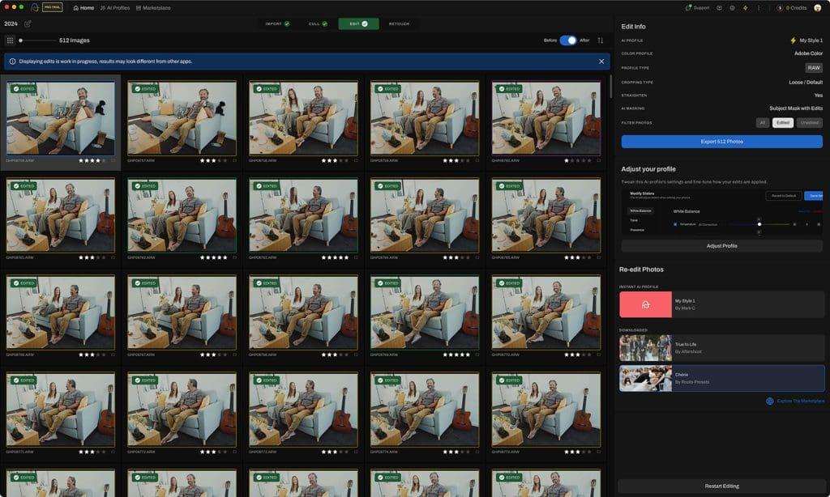This screenshot has height=497, width=830.
Task: Click the lightning icon beside My Style 1
Action: coord(793,40)
